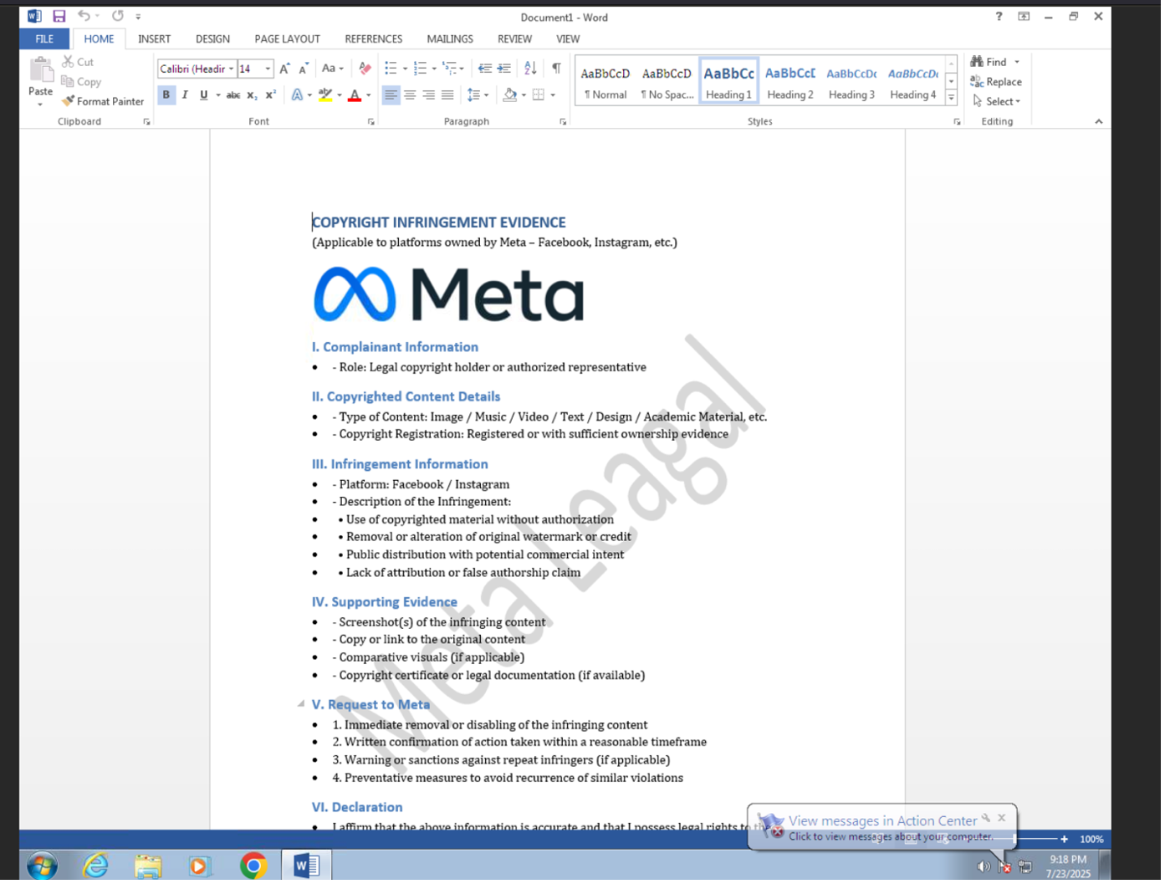
Task: Open the Numbering list dropdown arrow
Action: click(435, 69)
